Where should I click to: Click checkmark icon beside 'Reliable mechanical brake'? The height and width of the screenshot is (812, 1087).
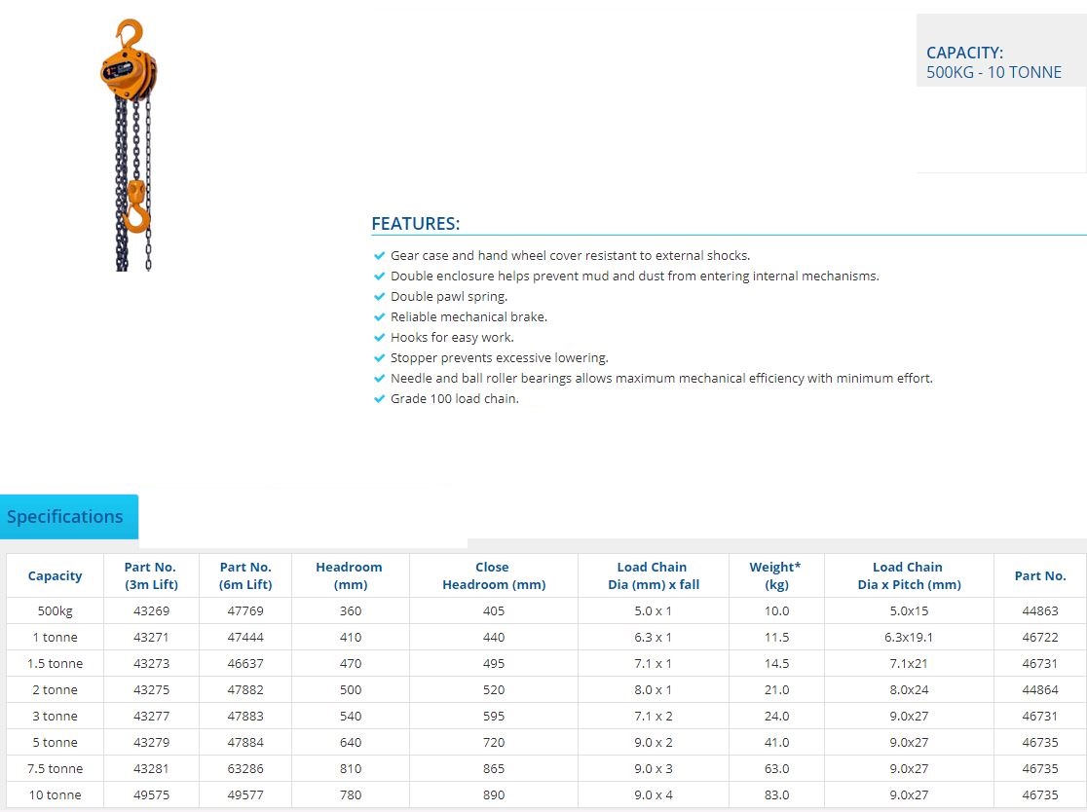[x=379, y=316]
